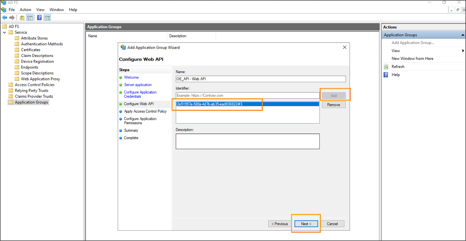Click inside the Identifier text field
Image resolution: width=466 pixels, height=241 pixels.
[247, 95]
